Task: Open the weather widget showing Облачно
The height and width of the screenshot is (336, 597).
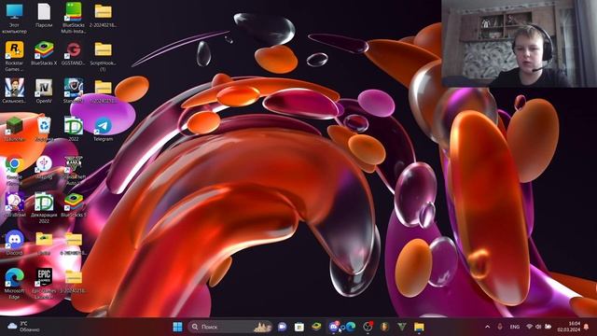Action: click(x=23, y=327)
